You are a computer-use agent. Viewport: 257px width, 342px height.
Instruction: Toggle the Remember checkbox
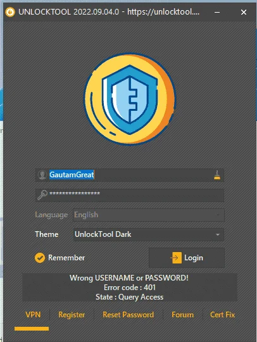40,258
